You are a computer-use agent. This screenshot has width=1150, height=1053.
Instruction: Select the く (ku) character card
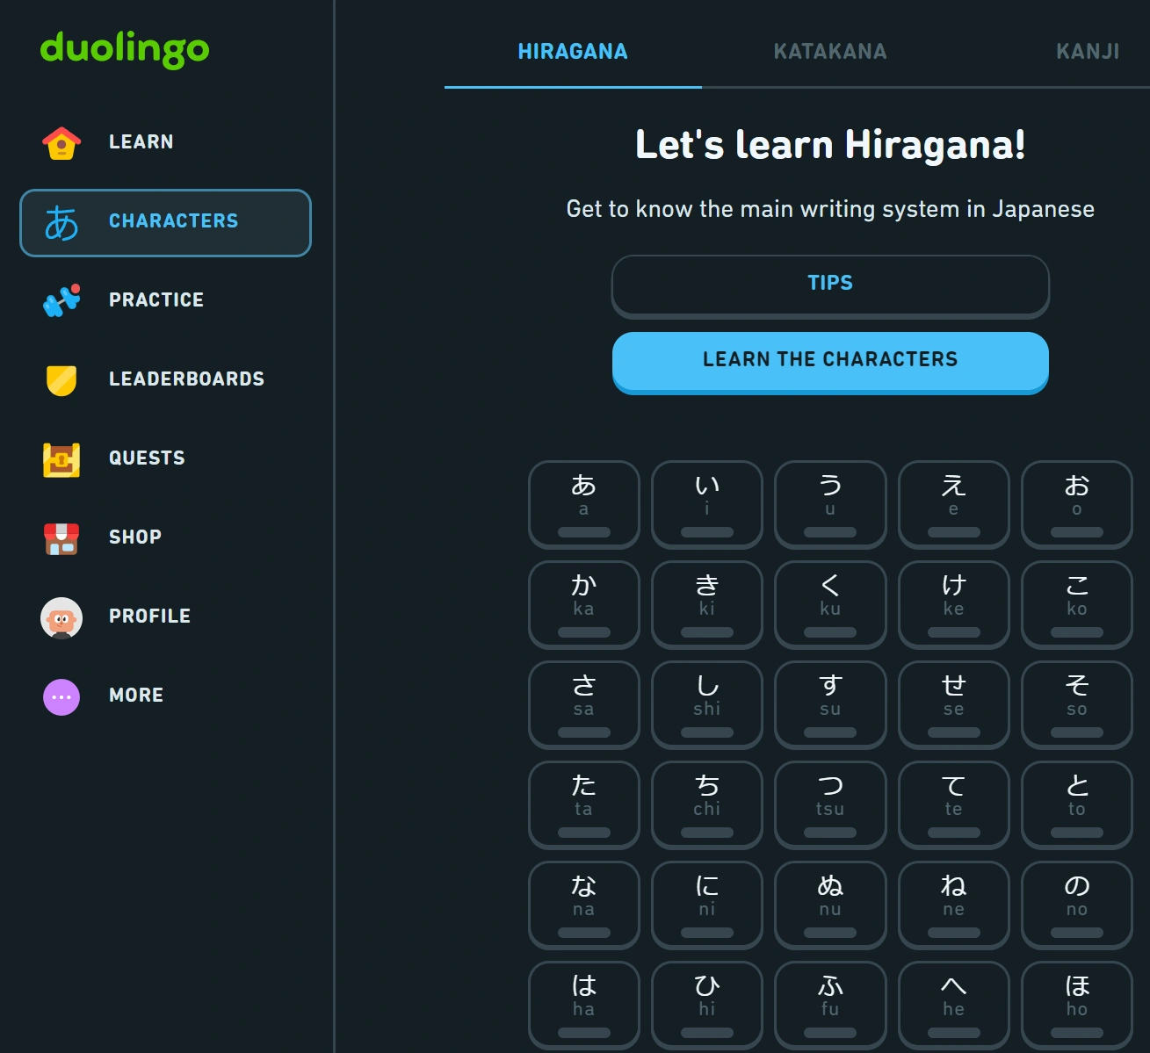pos(830,604)
